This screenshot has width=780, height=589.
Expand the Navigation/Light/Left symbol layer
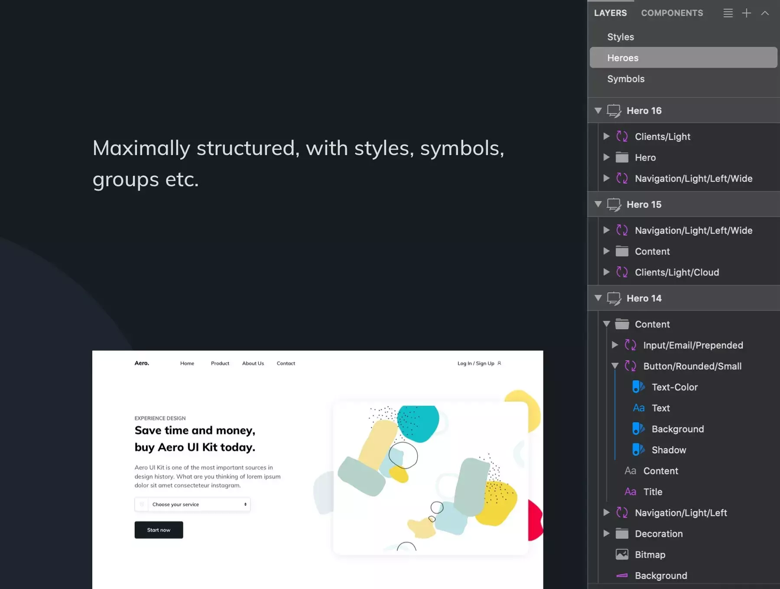tap(607, 512)
